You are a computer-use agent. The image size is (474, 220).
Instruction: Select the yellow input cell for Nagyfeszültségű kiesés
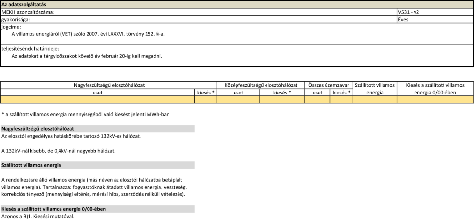[x=206, y=100]
